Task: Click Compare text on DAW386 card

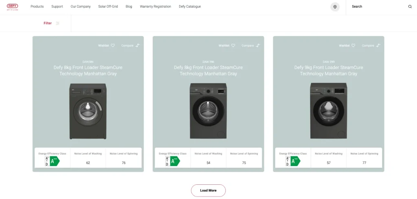Action: click(x=127, y=46)
